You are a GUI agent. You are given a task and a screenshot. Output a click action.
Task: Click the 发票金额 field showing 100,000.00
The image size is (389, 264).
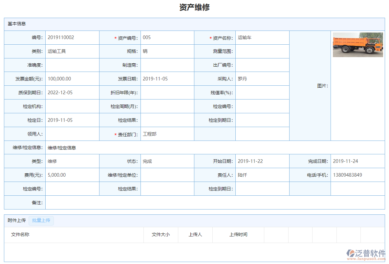(x=72, y=79)
